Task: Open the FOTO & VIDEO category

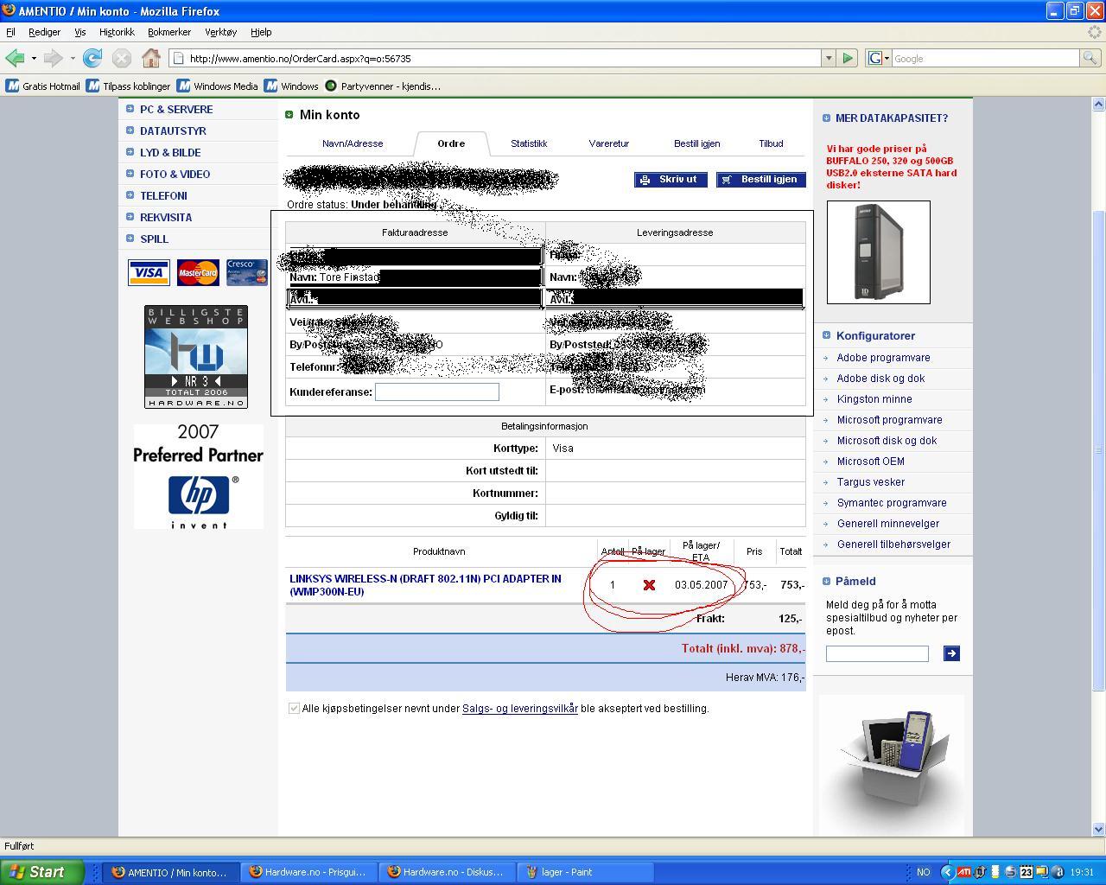Action: point(175,175)
